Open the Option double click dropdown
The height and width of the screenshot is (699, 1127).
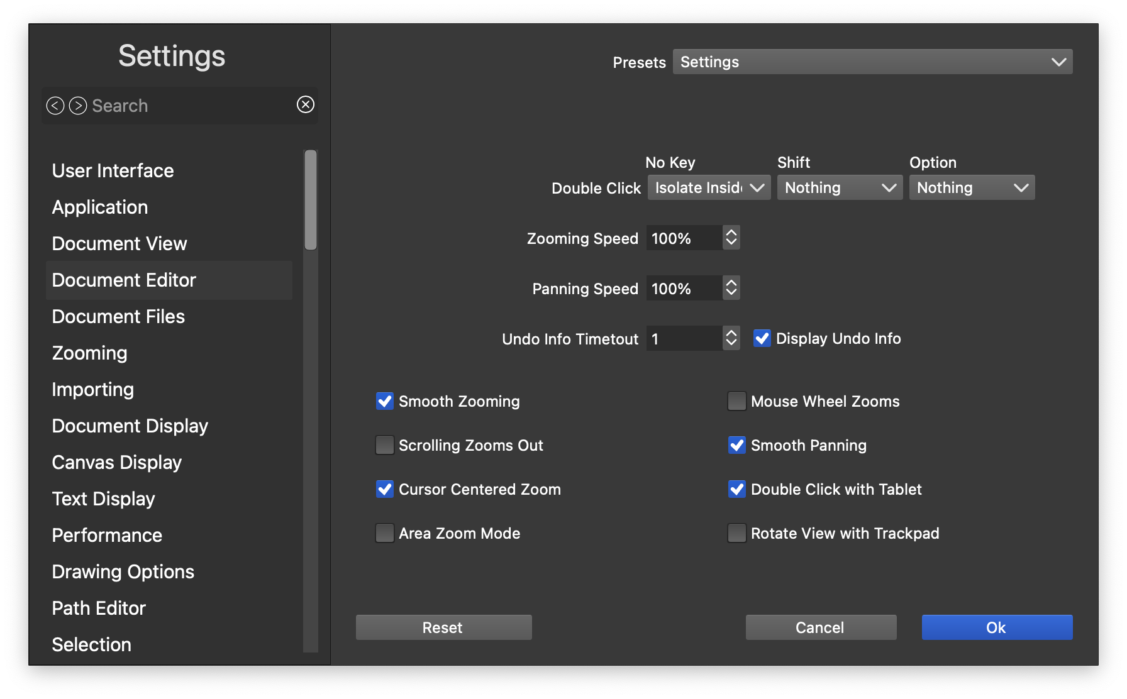(972, 187)
